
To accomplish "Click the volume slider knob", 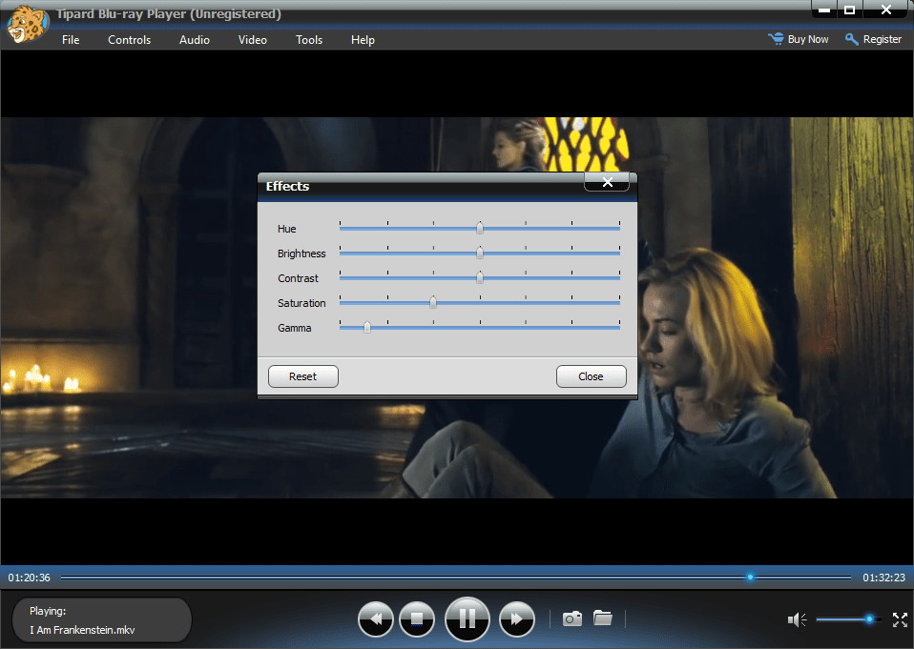I will click(869, 619).
